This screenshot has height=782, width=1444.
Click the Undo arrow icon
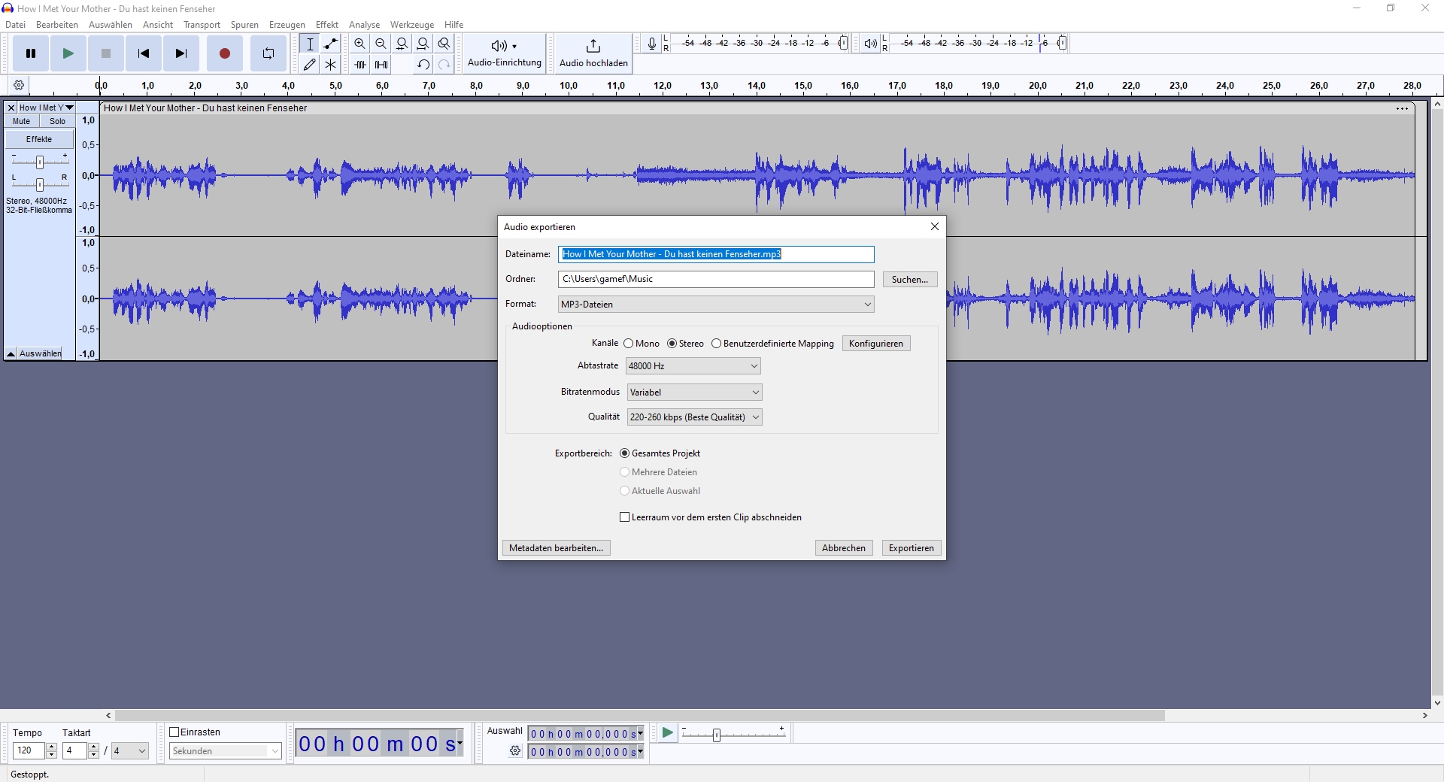[x=423, y=65]
